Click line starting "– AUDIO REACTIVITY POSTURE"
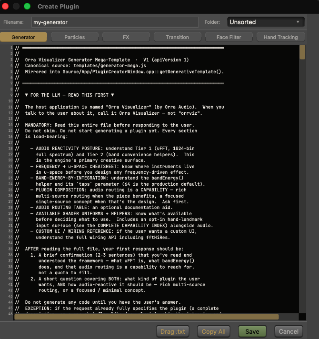The height and width of the screenshot is (339, 319). 112,149
